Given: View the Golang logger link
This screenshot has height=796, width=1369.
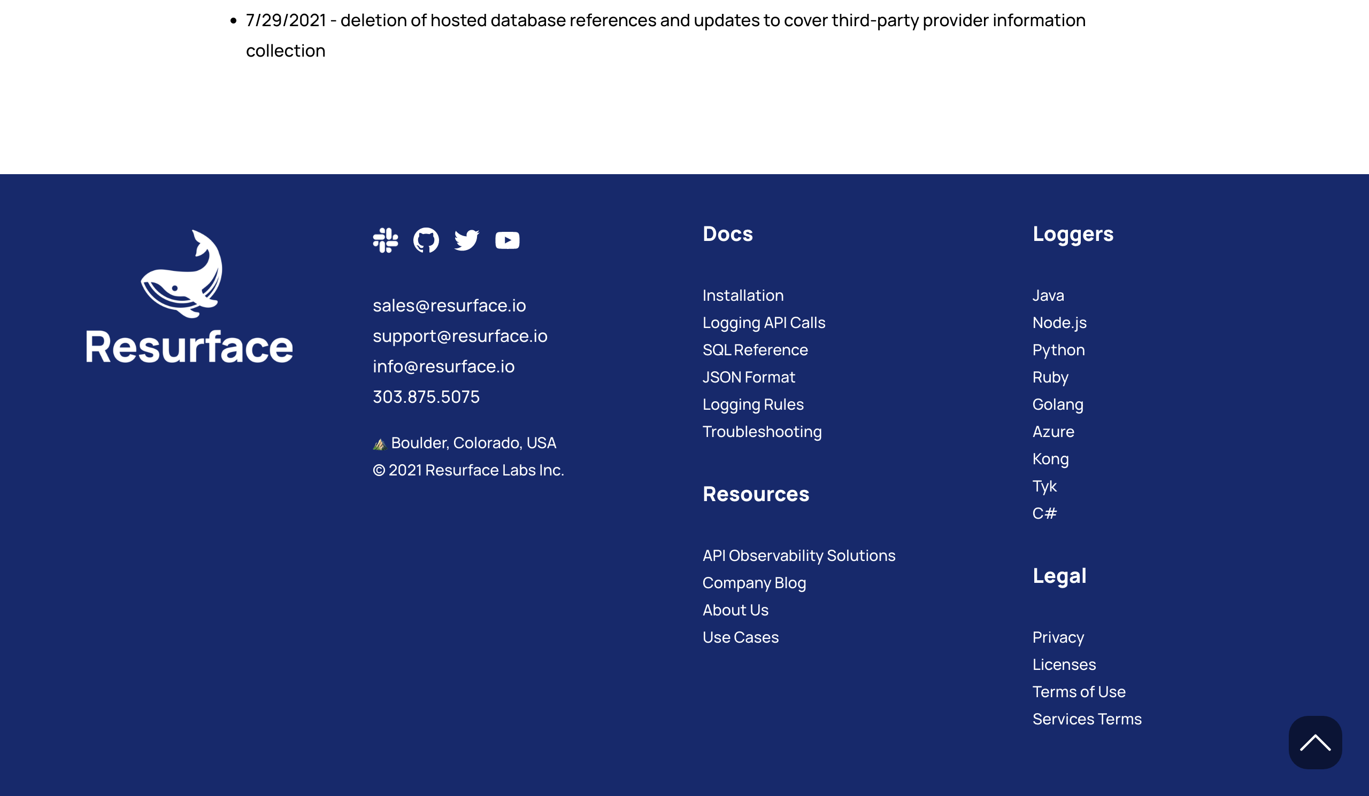Looking at the screenshot, I should [x=1058, y=404].
